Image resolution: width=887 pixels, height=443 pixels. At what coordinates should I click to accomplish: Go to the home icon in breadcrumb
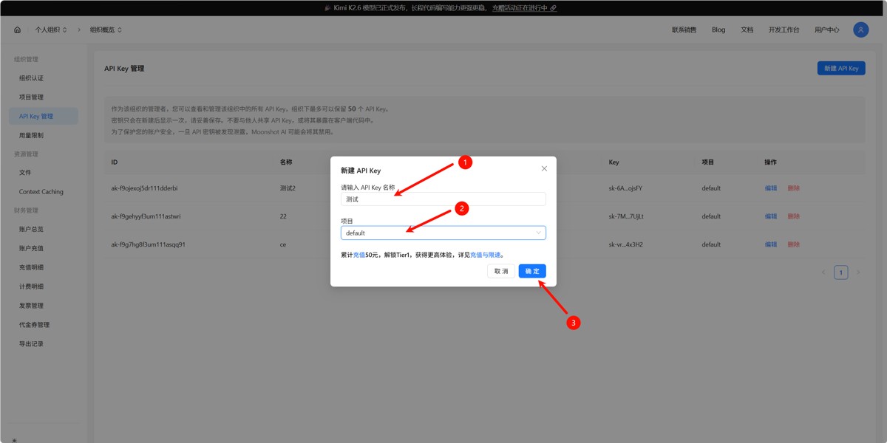17,30
